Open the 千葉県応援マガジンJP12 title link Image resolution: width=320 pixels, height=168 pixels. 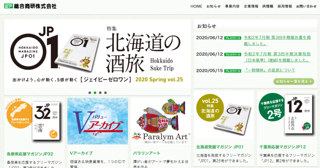(x=282, y=147)
